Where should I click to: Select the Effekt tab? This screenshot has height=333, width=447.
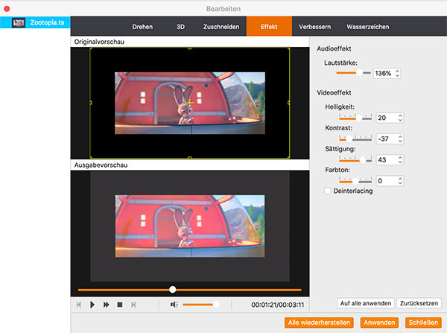[x=269, y=26]
